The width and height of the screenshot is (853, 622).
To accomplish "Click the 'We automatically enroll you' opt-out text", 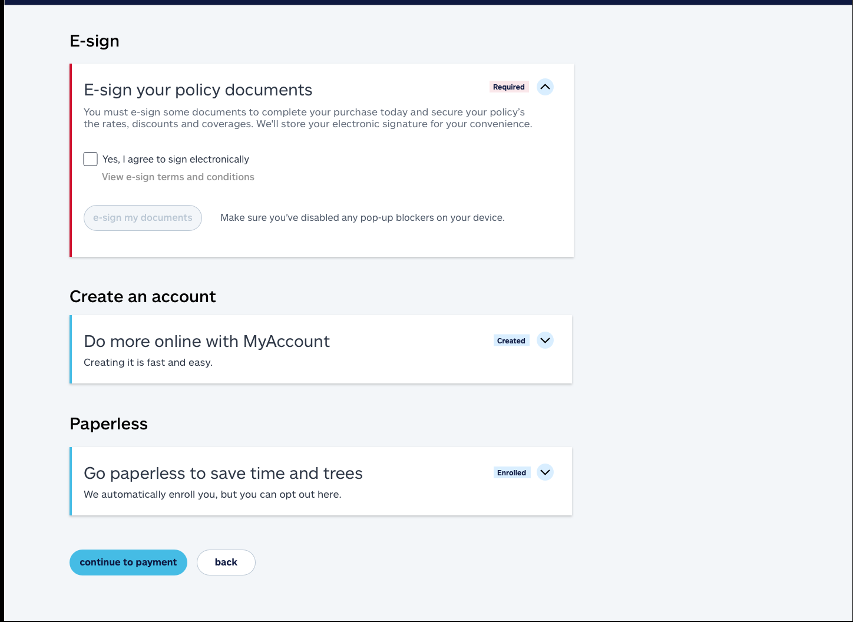I will click(x=213, y=494).
